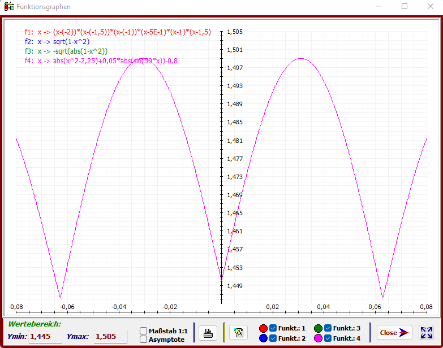Click the magenta circle for Funkt. 4
The width and height of the screenshot is (443, 348).
318,338
